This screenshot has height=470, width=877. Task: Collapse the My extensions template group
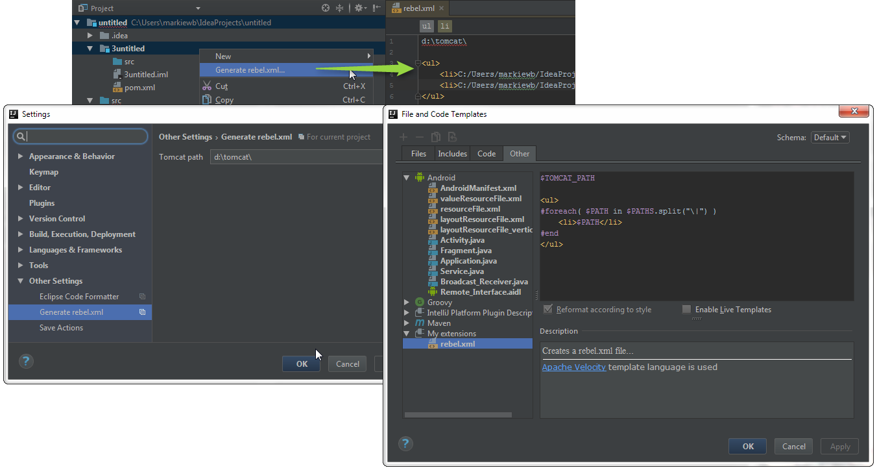pos(407,333)
